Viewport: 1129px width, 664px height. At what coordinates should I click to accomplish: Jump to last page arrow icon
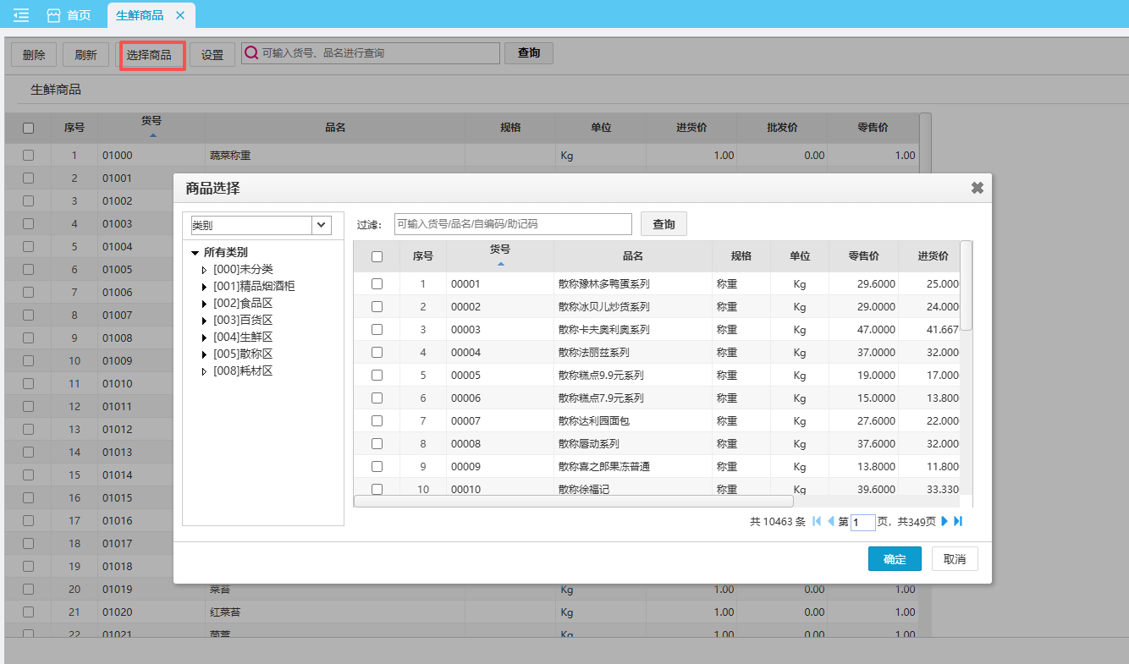[x=958, y=522]
